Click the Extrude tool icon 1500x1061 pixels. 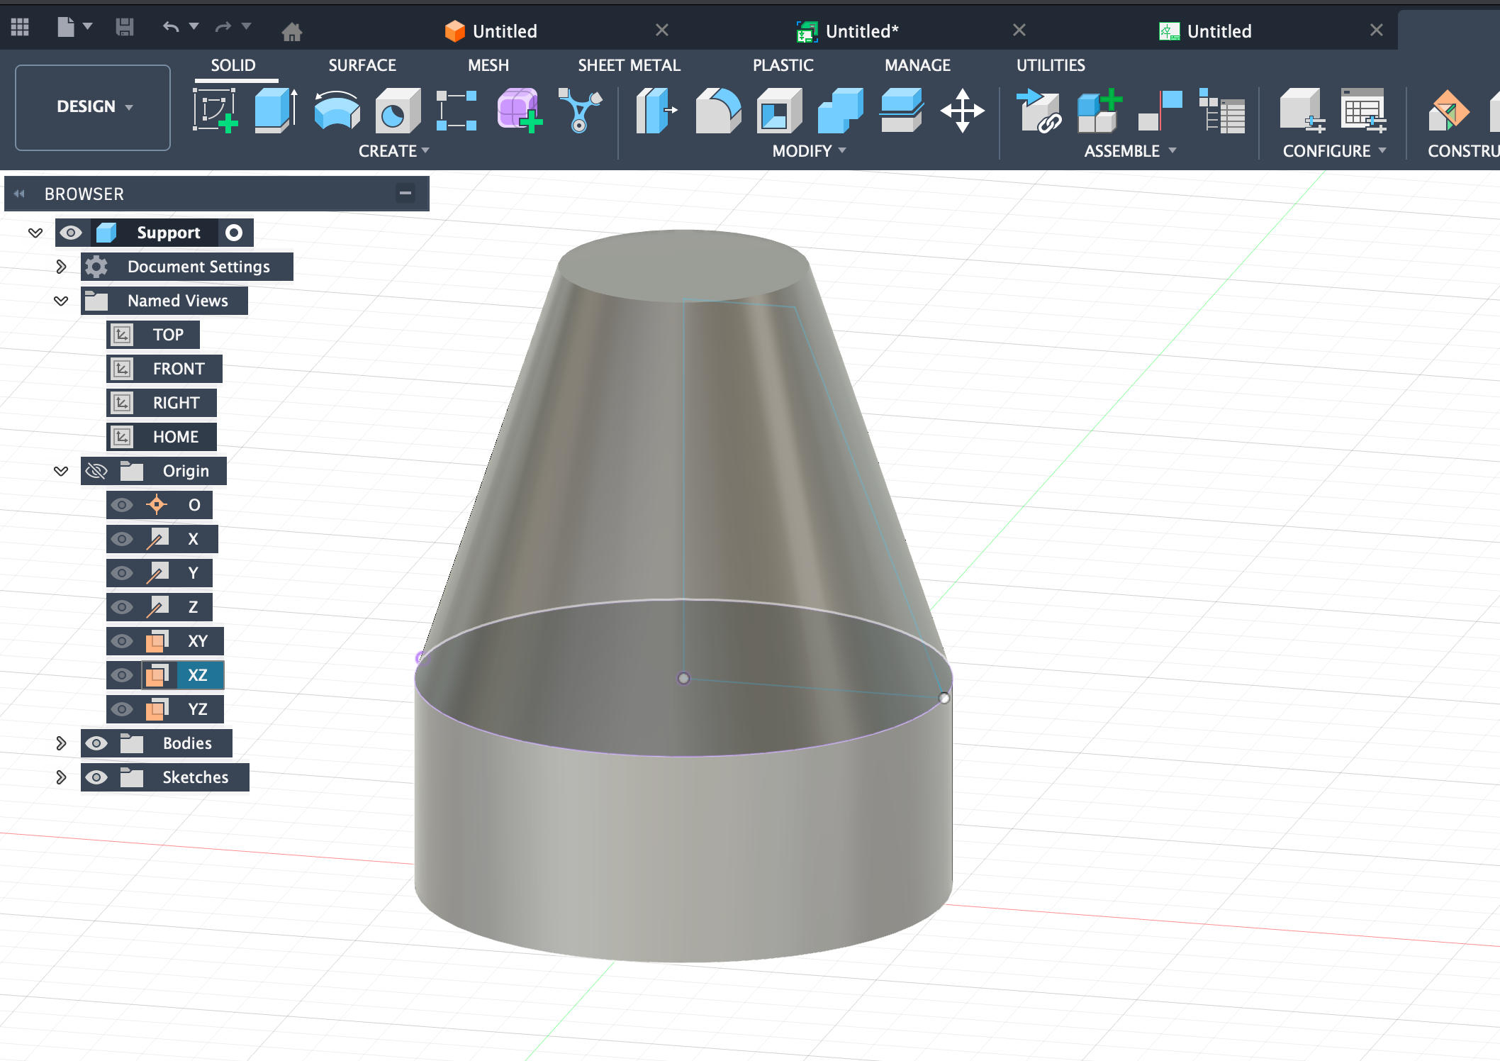coord(275,111)
